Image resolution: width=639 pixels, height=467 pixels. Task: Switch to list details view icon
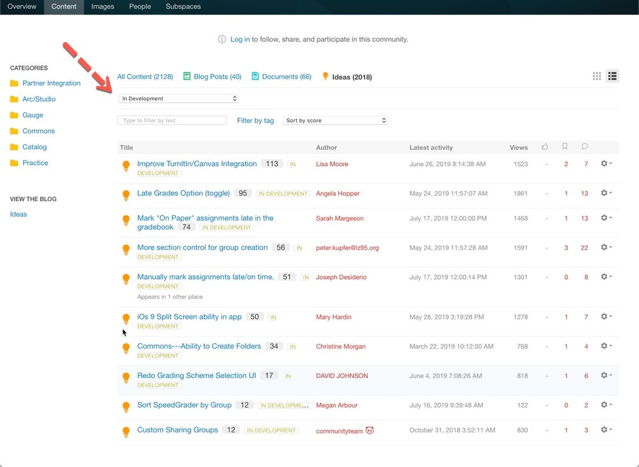point(612,76)
